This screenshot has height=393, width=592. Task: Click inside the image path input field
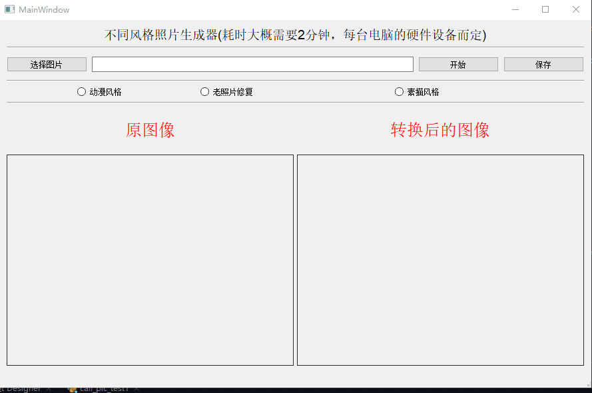pyautogui.click(x=252, y=64)
